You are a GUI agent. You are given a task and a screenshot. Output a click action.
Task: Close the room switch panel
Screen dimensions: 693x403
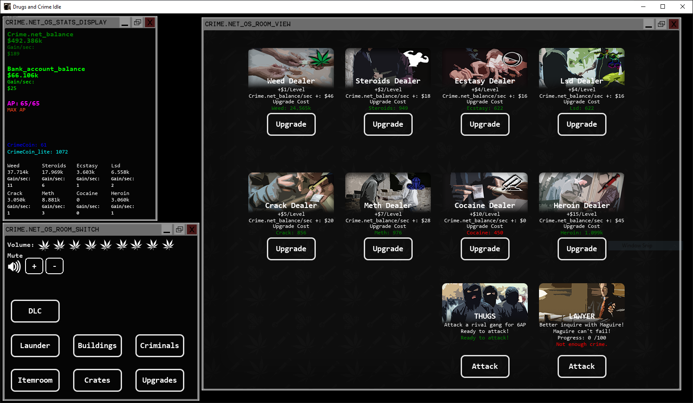[x=192, y=230]
